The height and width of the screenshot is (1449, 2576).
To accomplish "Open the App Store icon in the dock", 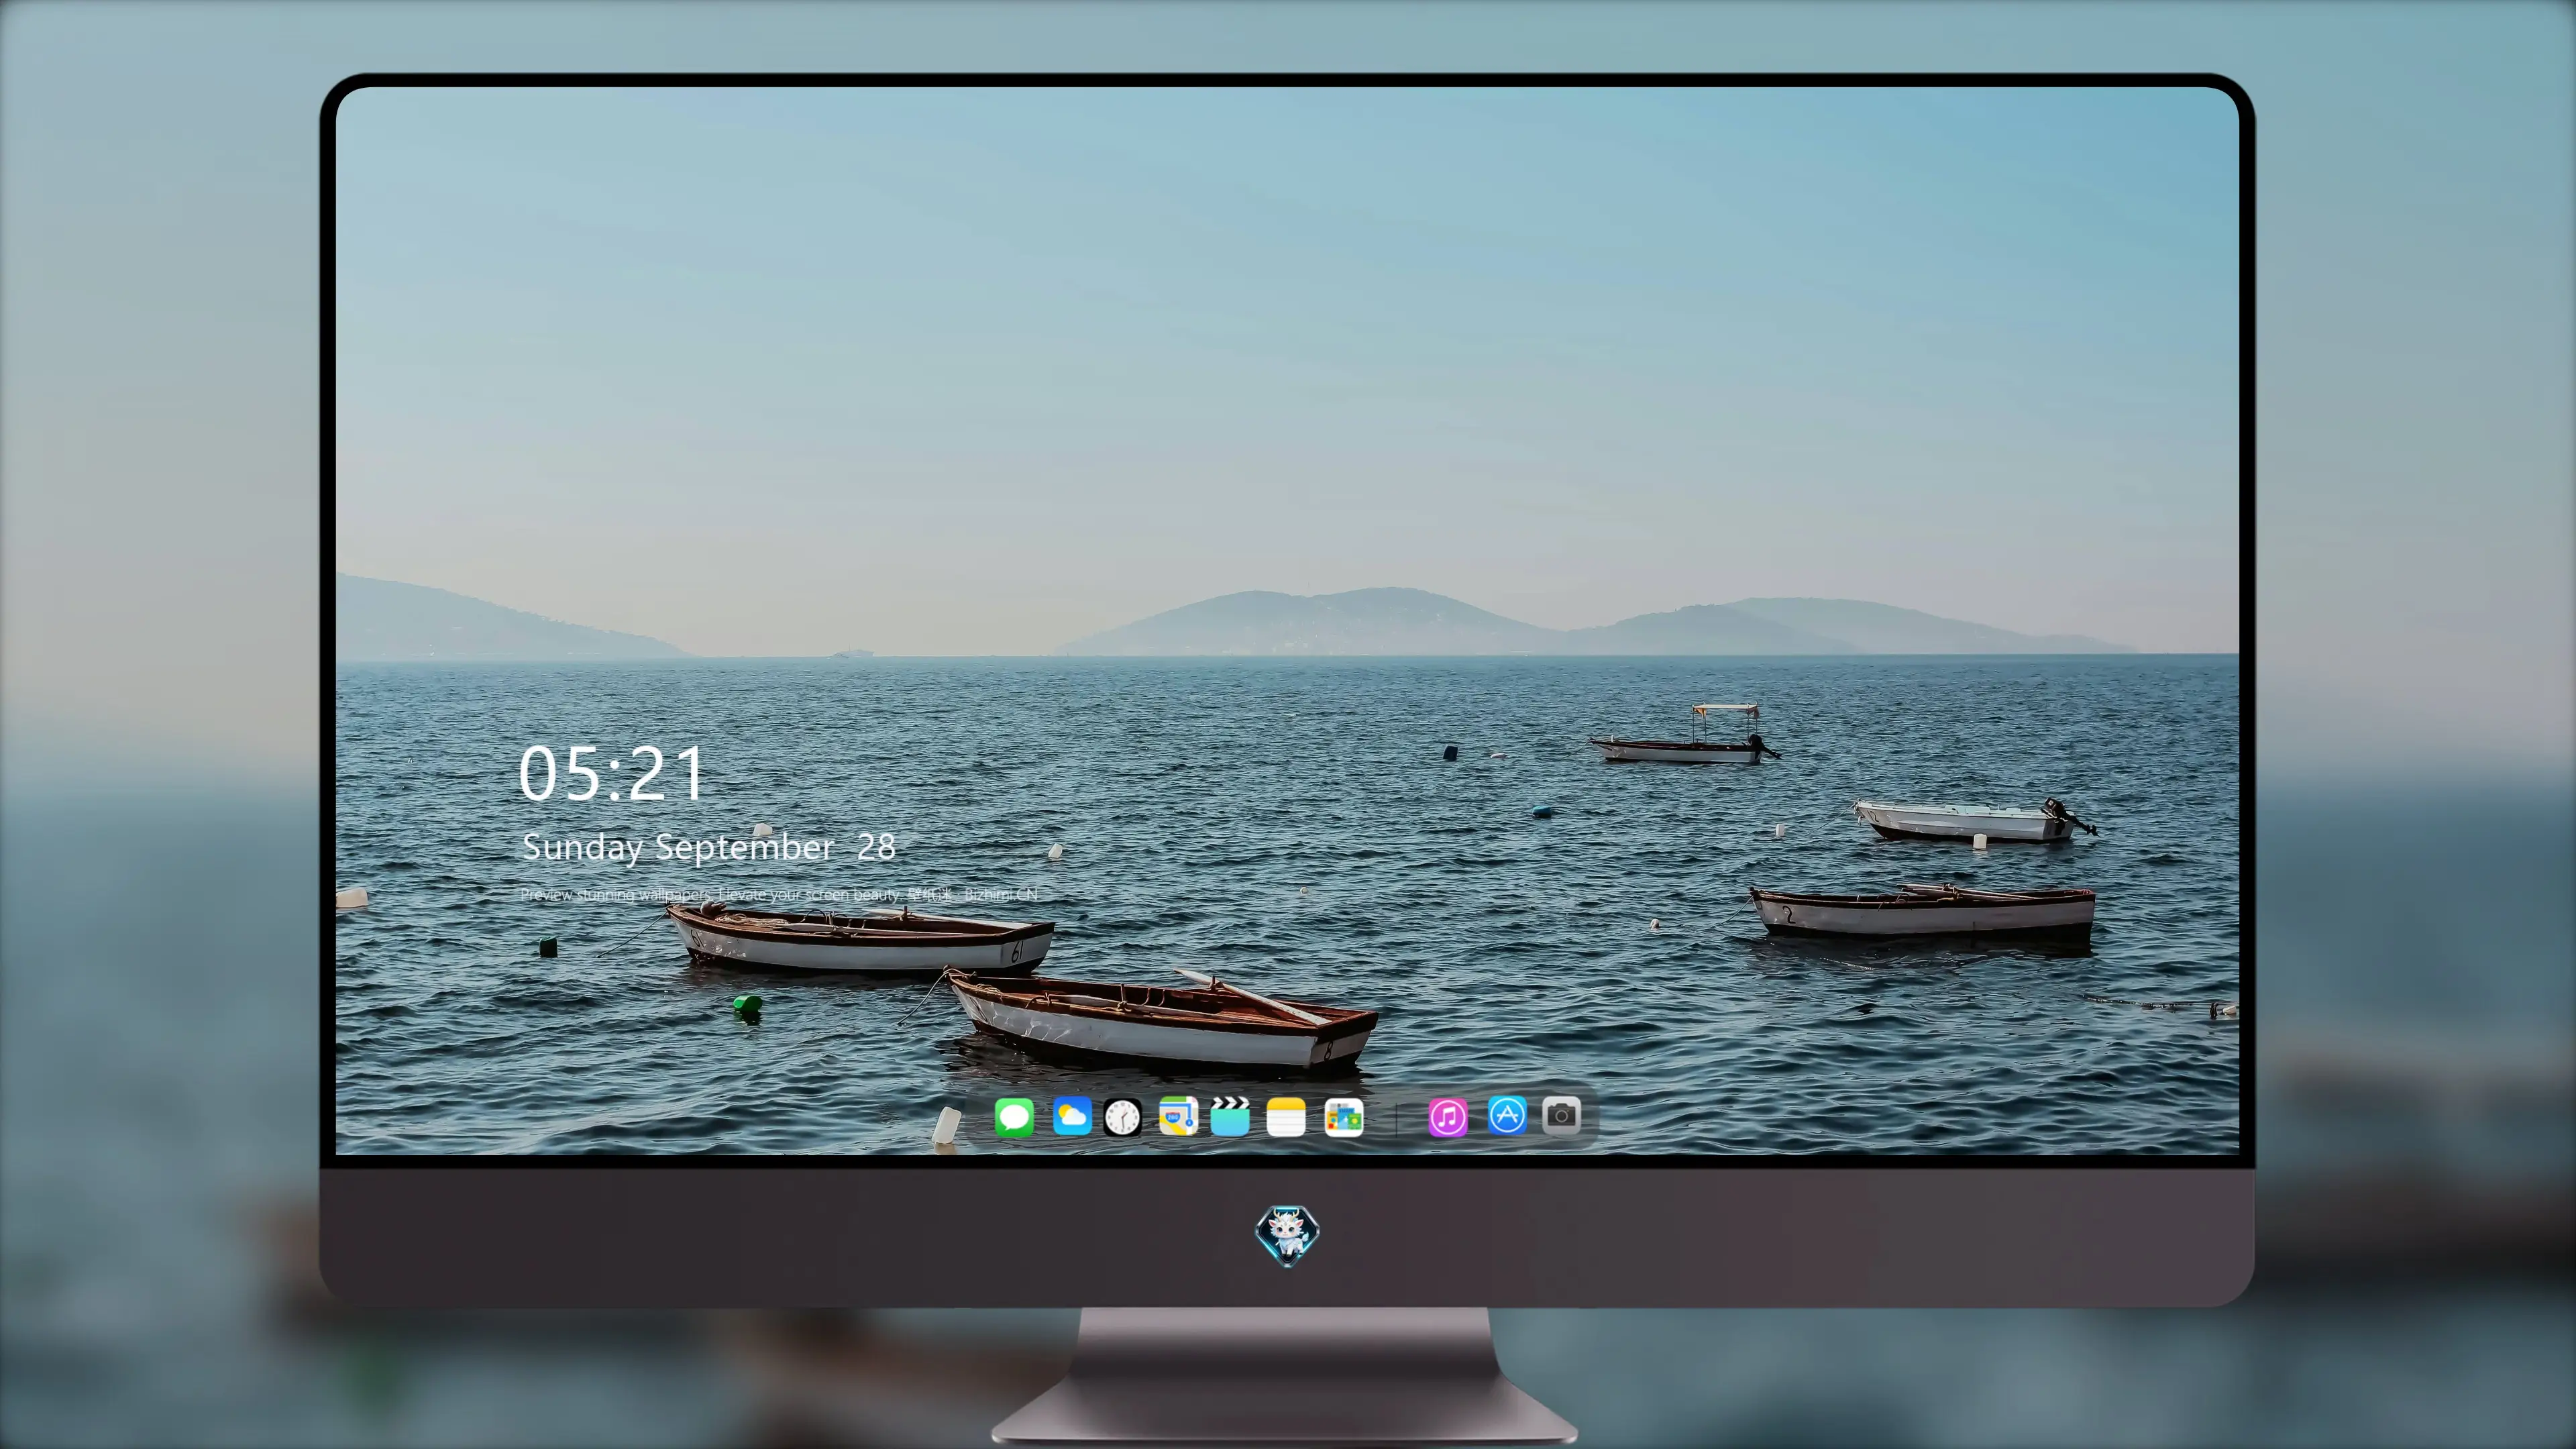I will 1507,1115.
